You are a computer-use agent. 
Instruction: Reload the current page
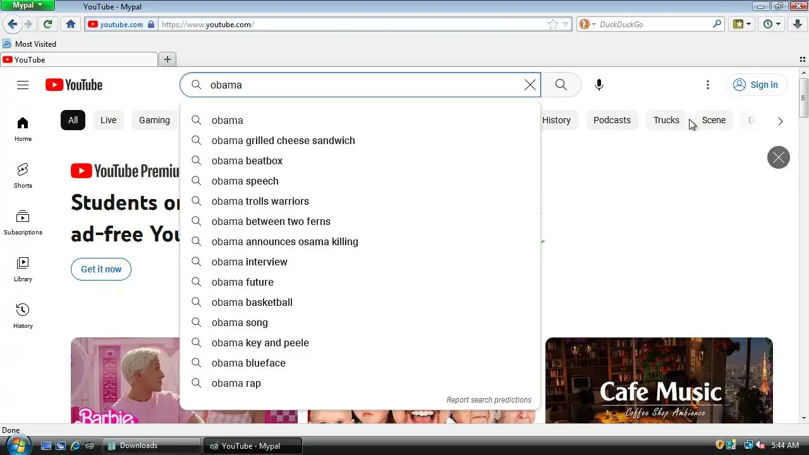pos(47,24)
